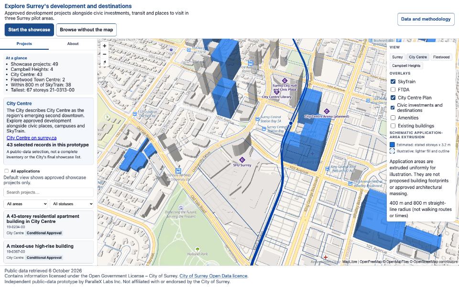Click Browse without the map

tap(87, 30)
